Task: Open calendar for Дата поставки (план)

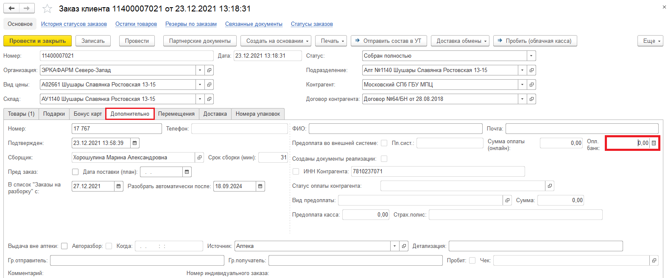Action: [187, 172]
